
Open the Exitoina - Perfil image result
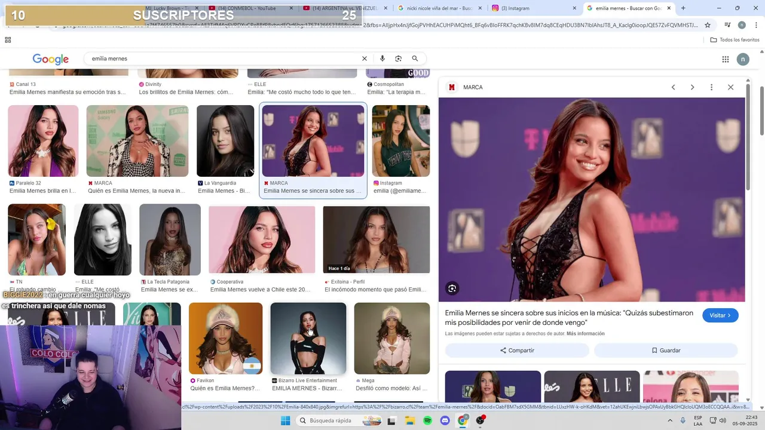click(x=377, y=239)
